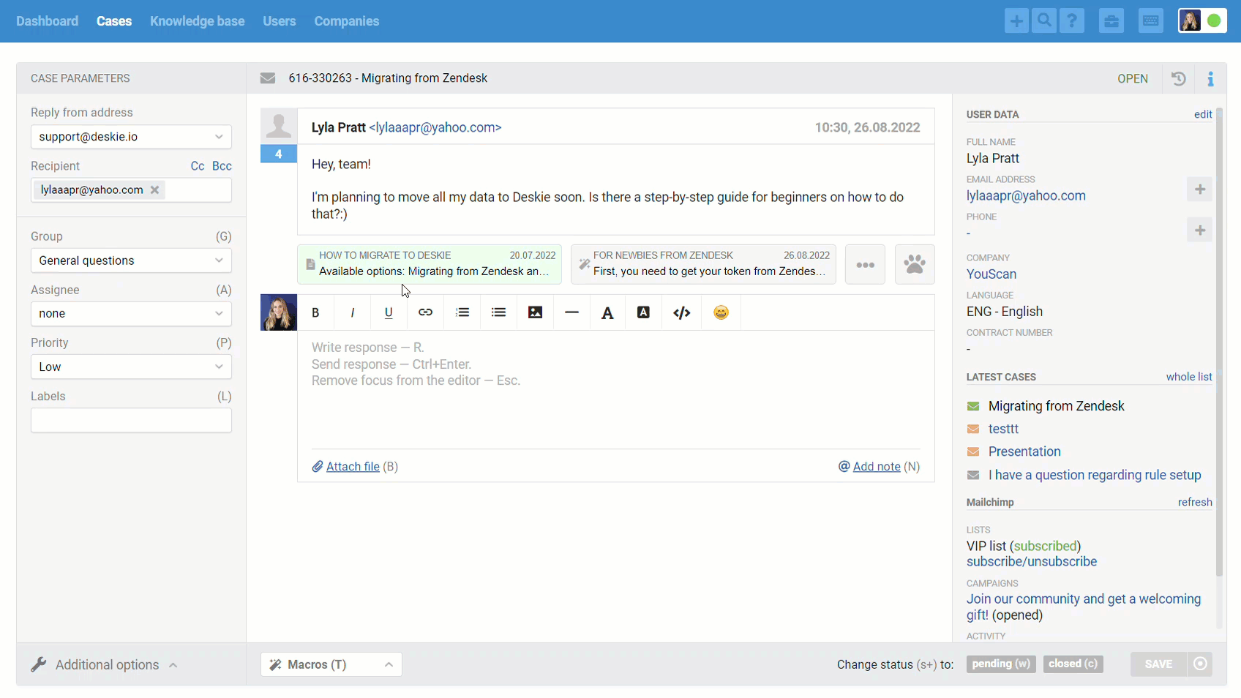Open Companies tab
This screenshot has height=698, width=1241.
[347, 21]
